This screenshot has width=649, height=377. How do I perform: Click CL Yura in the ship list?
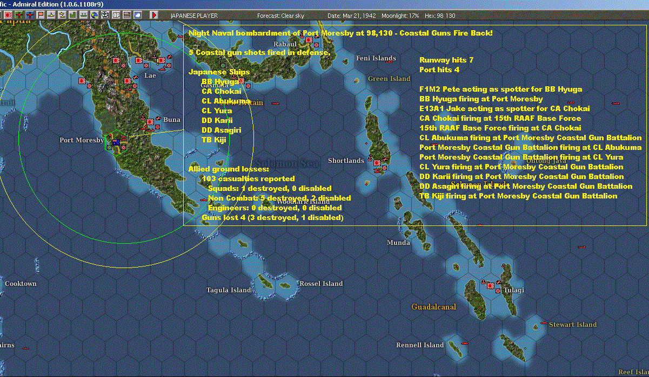click(x=217, y=111)
